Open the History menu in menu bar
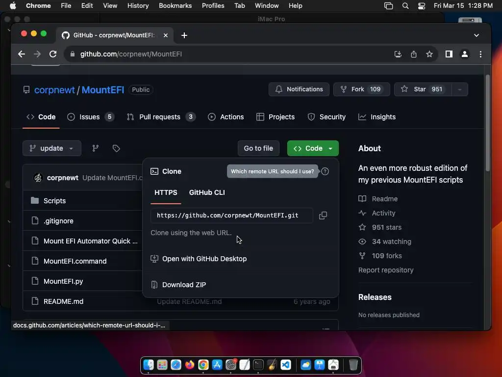502x377 pixels. tap(138, 6)
